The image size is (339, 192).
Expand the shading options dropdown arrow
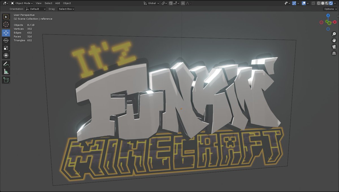[x=335, y=3]
